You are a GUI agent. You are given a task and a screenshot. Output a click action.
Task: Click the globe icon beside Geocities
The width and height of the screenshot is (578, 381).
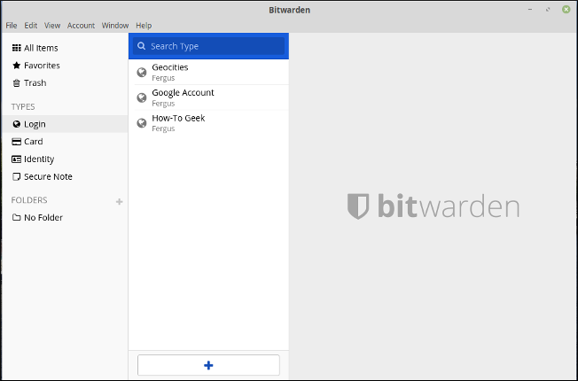[142, 73]
